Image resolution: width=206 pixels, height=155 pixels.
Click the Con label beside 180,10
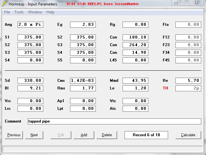click(113, 37)
